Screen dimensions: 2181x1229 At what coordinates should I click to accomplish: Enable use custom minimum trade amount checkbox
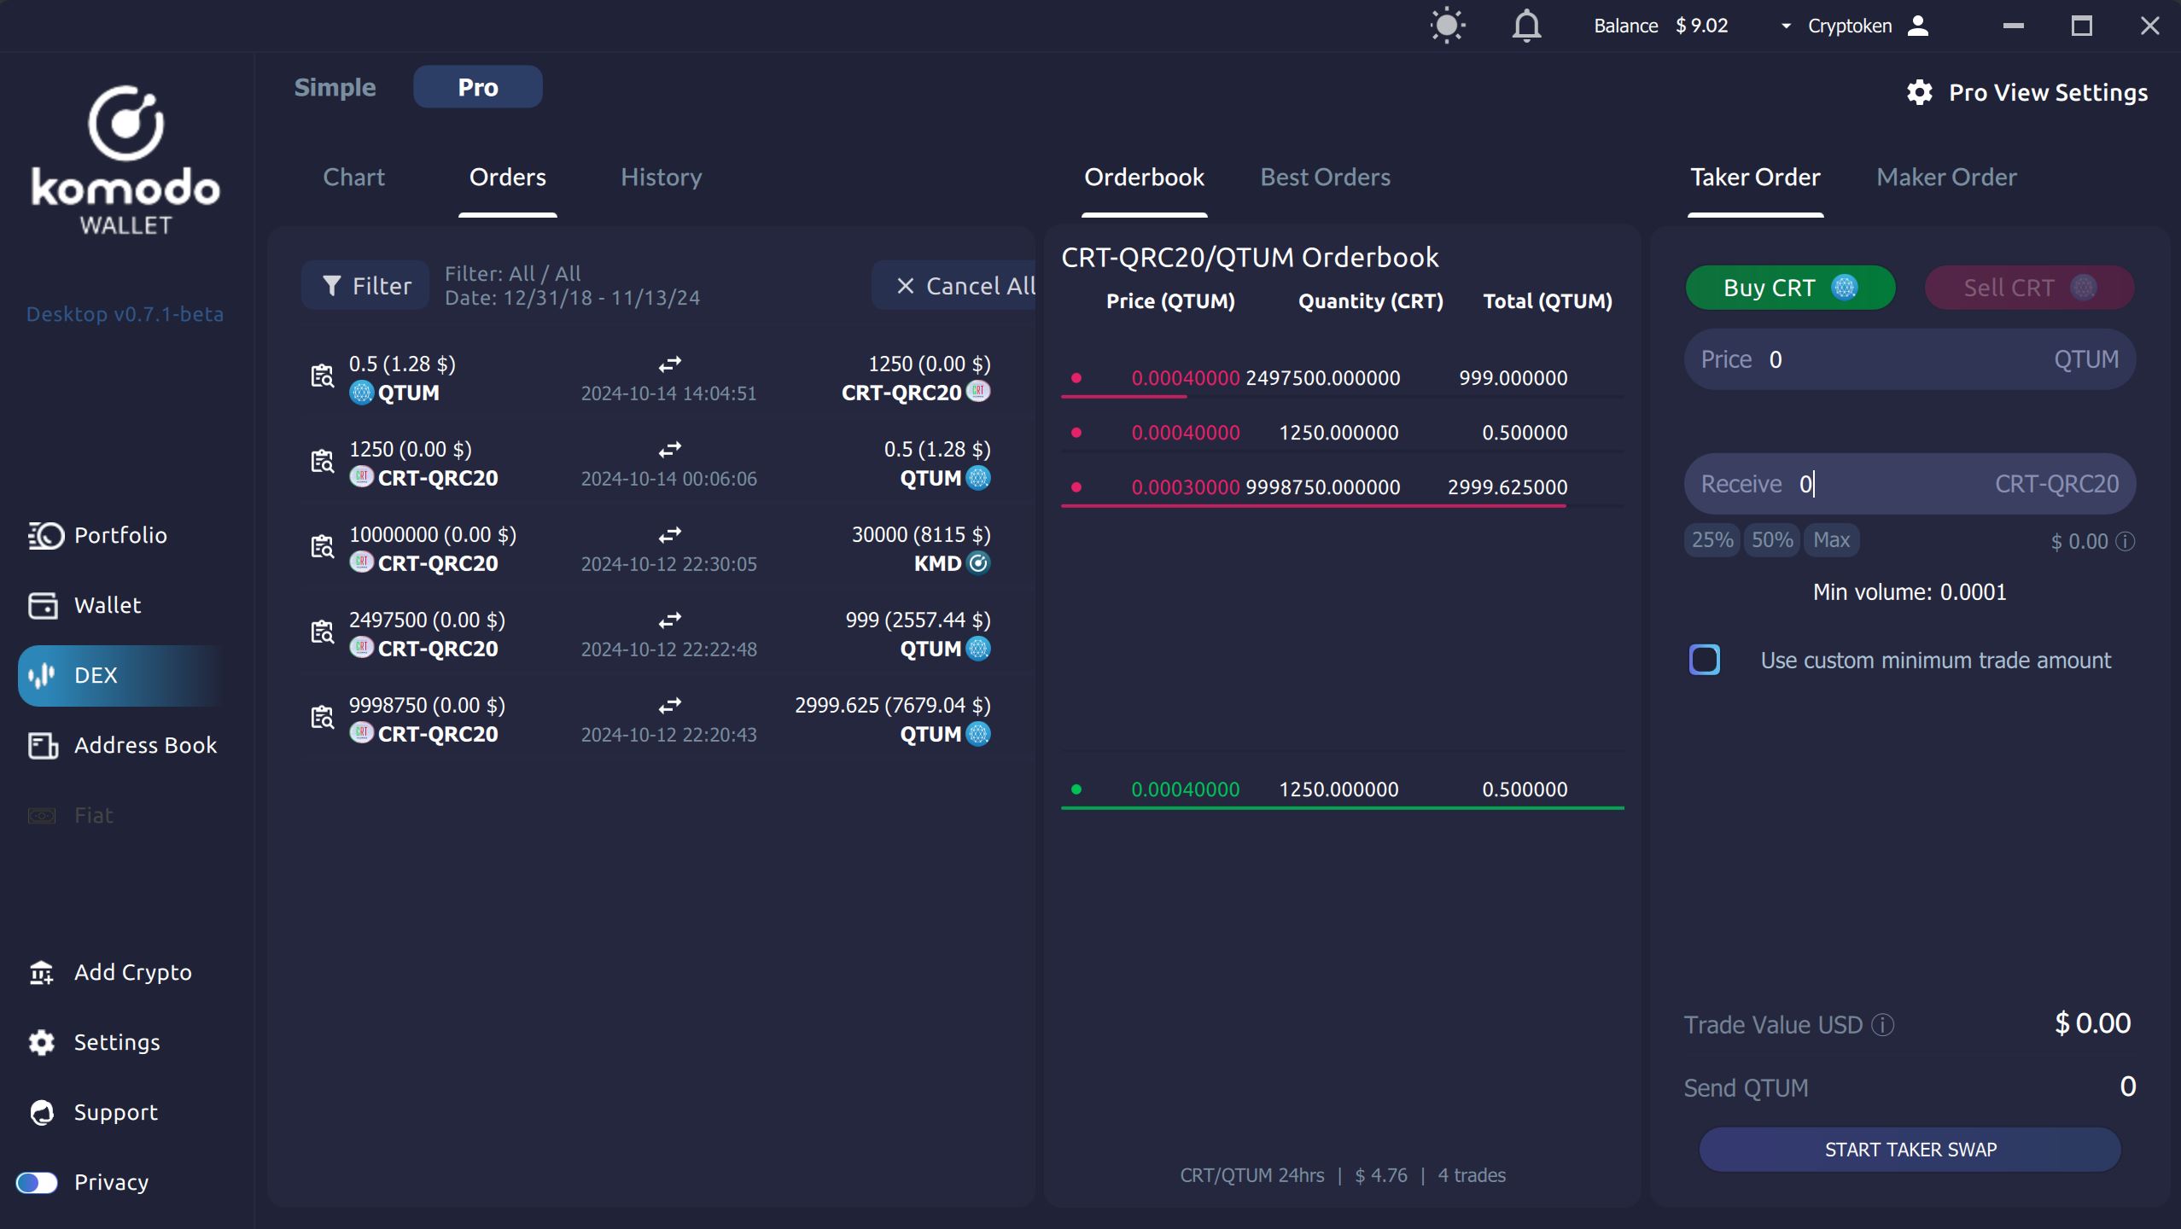point(1704,660)
